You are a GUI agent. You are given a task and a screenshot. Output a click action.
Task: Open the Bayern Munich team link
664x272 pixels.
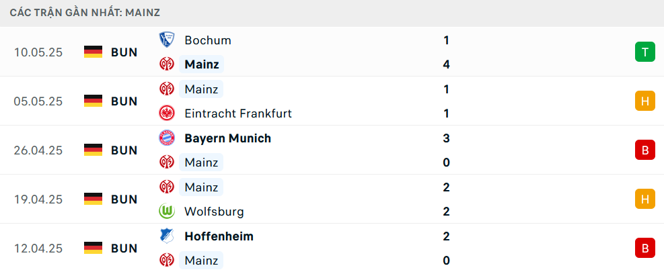(228, 138)
